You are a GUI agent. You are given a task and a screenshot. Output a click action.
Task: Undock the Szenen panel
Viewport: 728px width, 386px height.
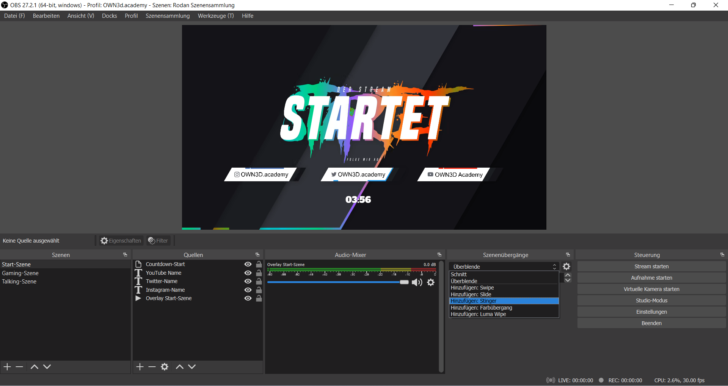point(125,255)
